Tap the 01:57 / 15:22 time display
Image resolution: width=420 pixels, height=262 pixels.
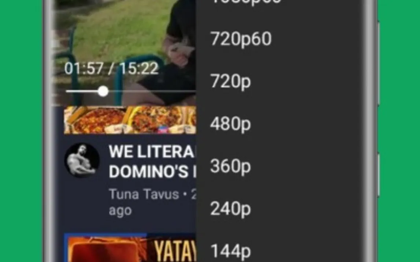(111, 68)
